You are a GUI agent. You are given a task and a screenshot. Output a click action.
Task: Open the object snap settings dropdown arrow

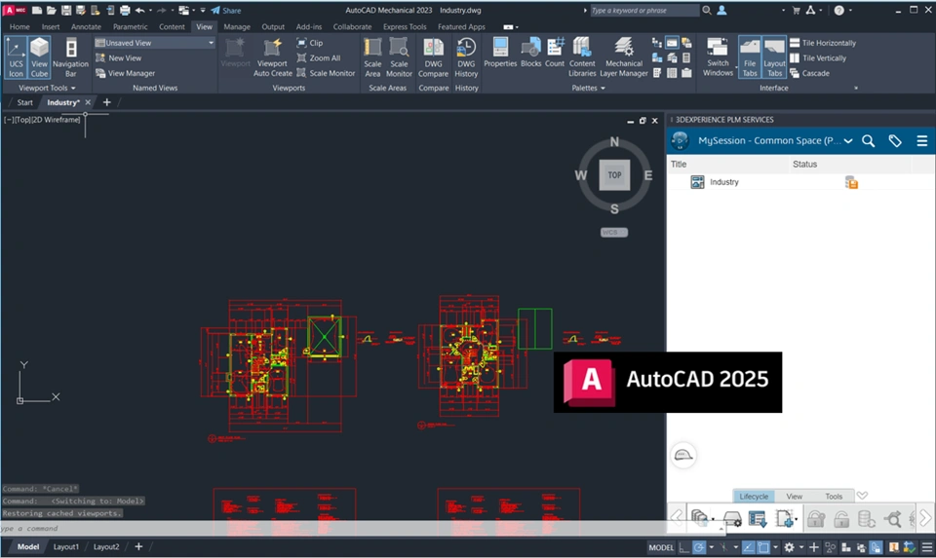775,547
